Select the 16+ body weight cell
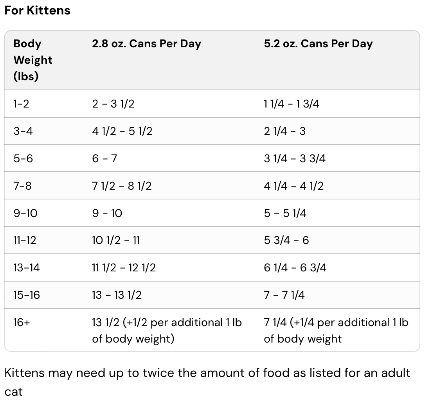 tap(22, 323)
